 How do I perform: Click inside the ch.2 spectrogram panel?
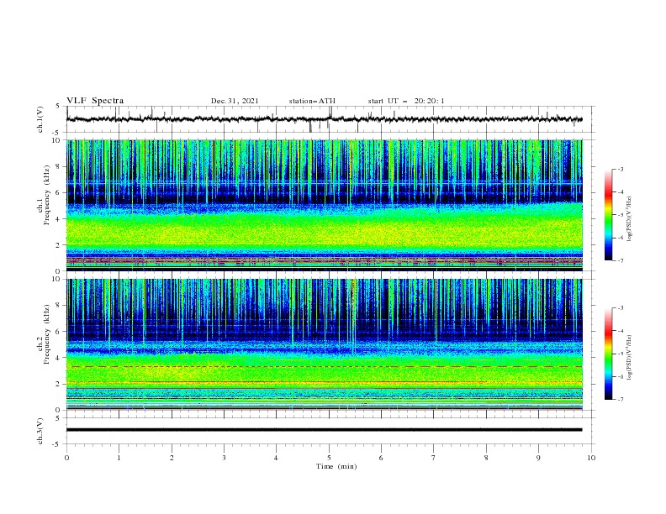(325, 344)
